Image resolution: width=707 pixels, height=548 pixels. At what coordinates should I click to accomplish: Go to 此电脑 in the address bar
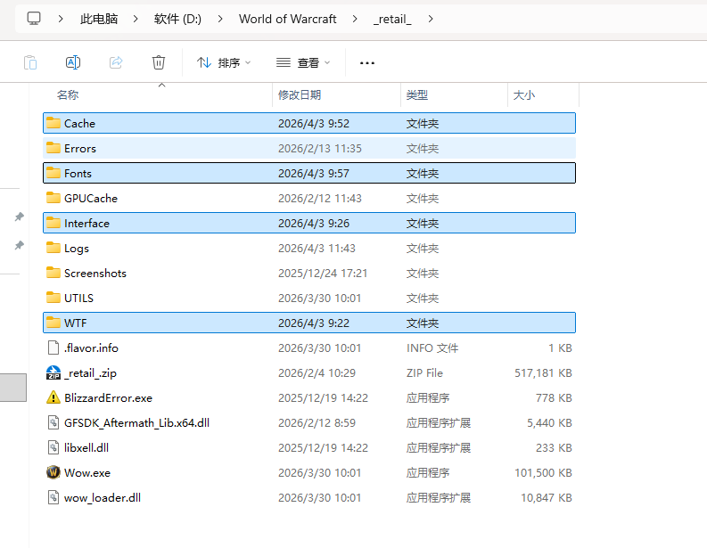point(98,18)
